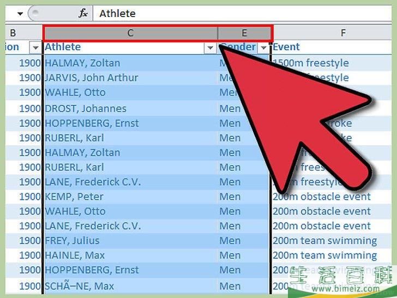Image resolution: width=397 pixels, height=298 pixels.
Task: Click Men cell in SCHÃ–NE, Max row
Action: 243,286
